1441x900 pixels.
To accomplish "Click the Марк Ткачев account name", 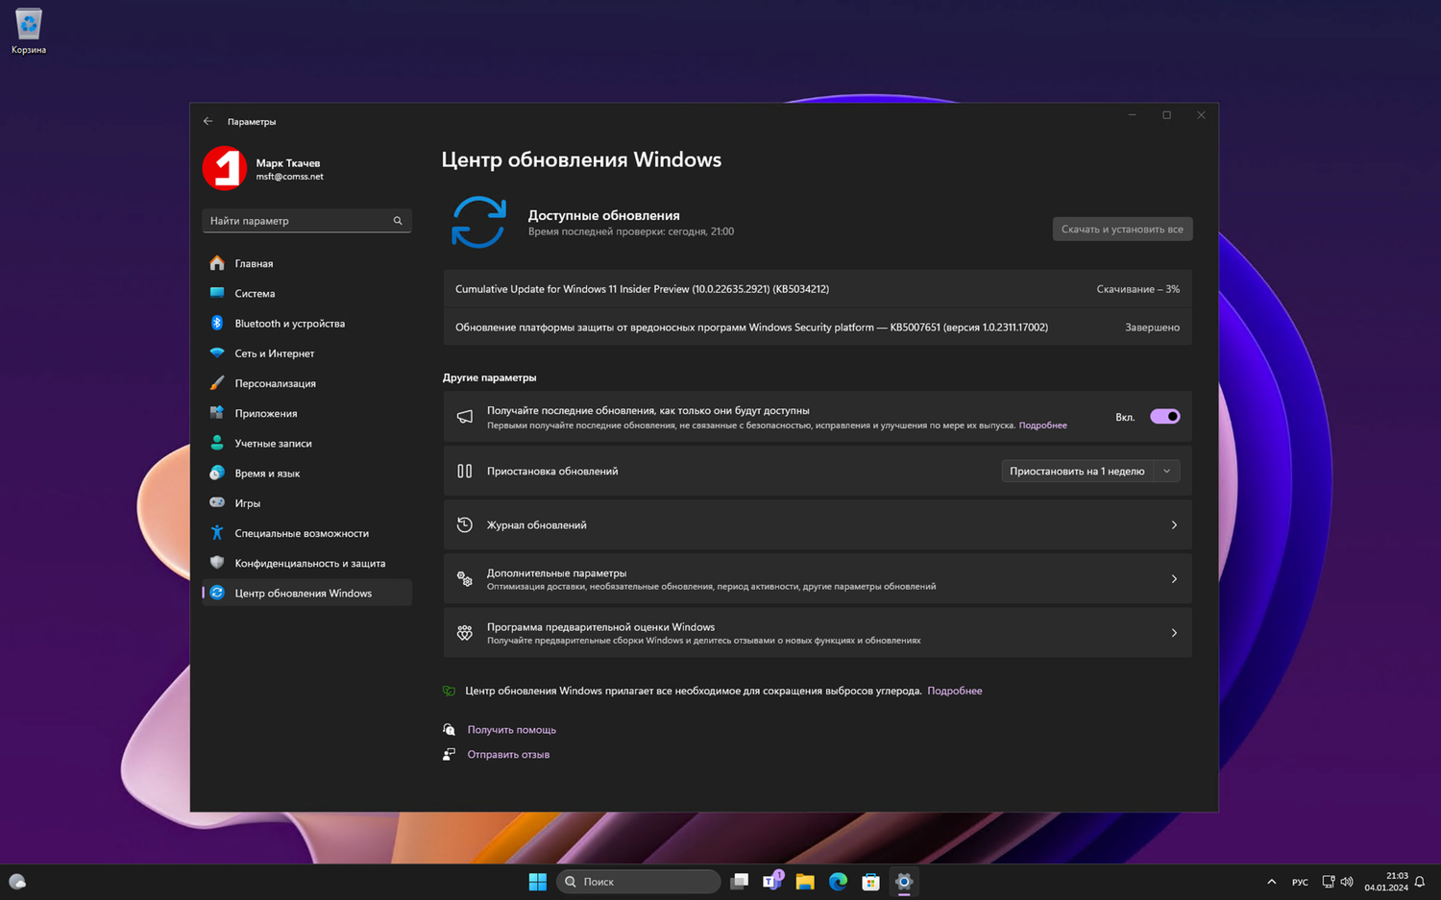I will 288,163.
